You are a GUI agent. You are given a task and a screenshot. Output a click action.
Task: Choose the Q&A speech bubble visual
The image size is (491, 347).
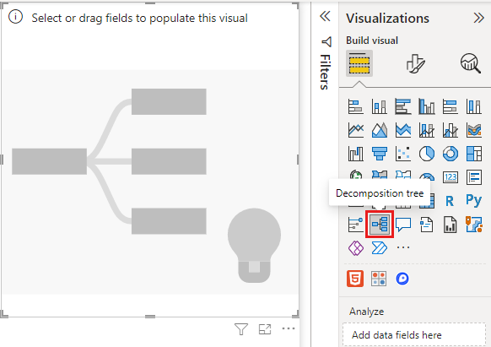pos(403,225)
